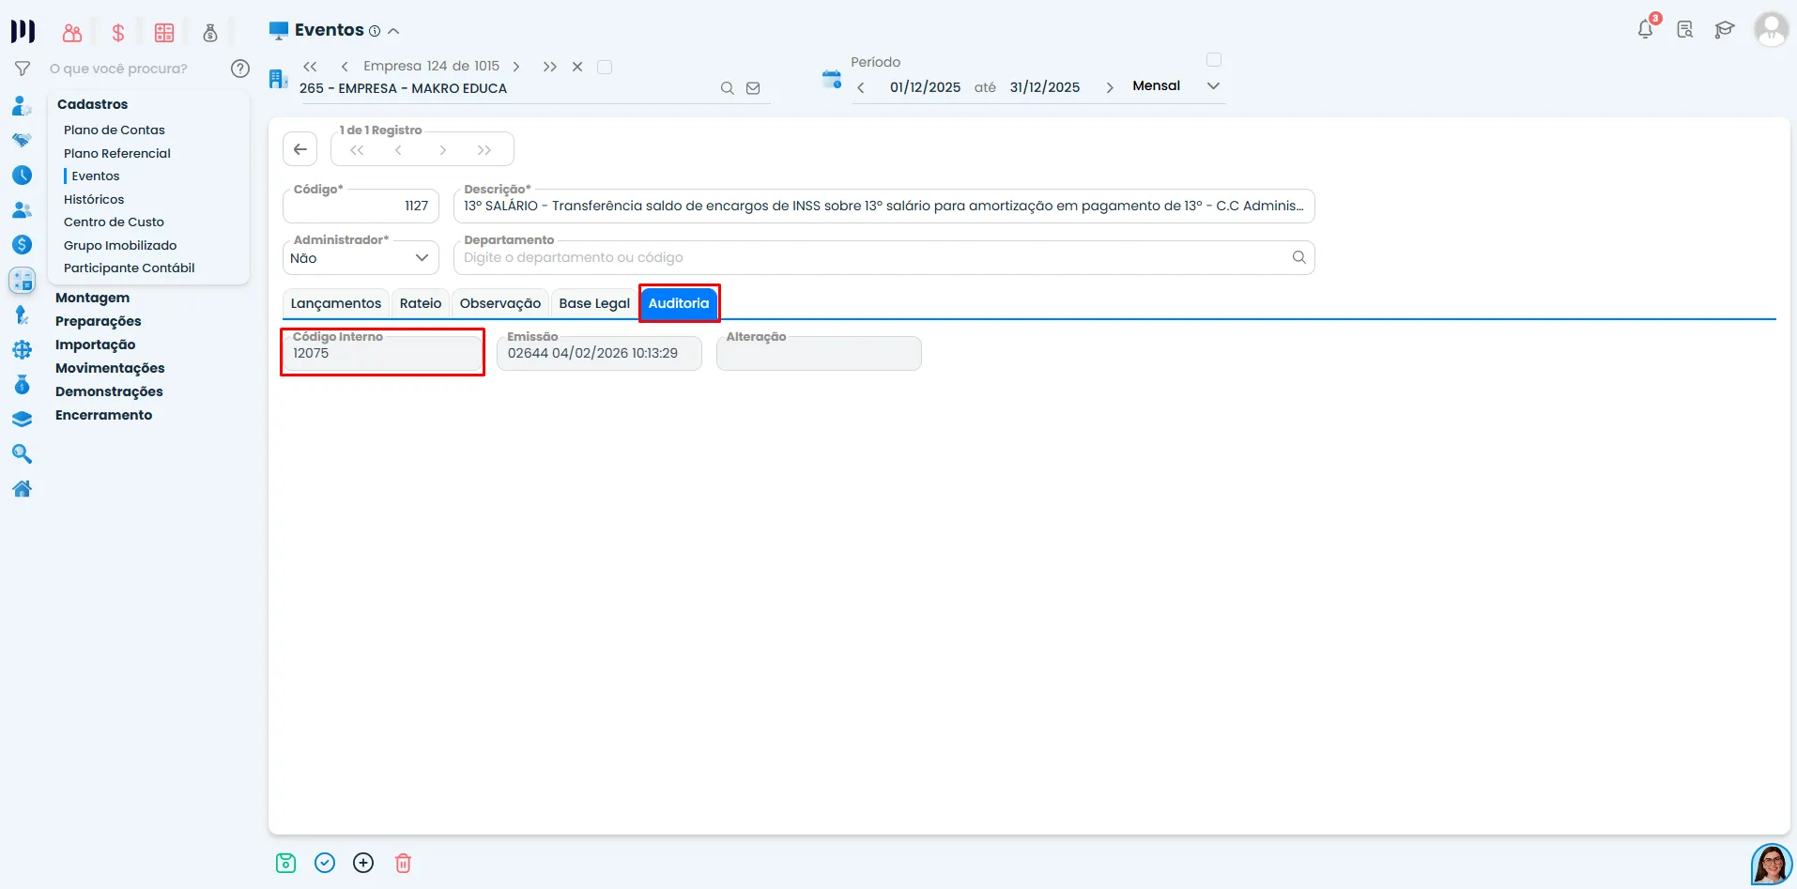Open the help question mark icon

(x=240, y=69)
